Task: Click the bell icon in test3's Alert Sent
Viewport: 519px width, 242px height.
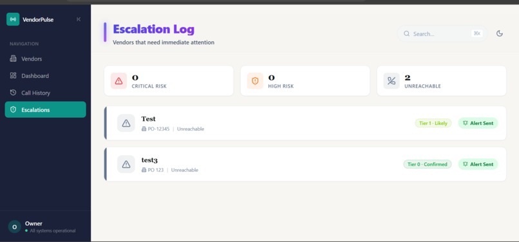Action: point(466,164)
